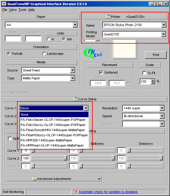Click the Print button
The height and width of the screenshot is (196, 170).
coord(156,55)
